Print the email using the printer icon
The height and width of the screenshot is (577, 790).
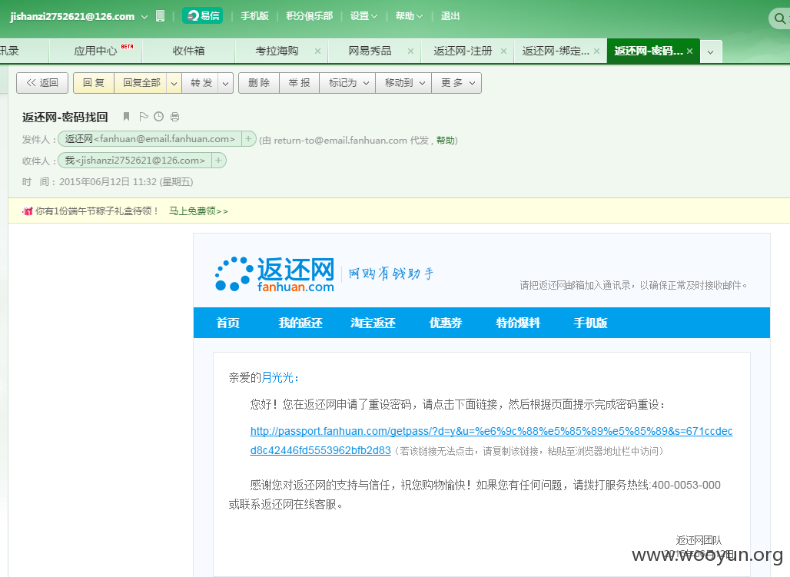point(174,117)
